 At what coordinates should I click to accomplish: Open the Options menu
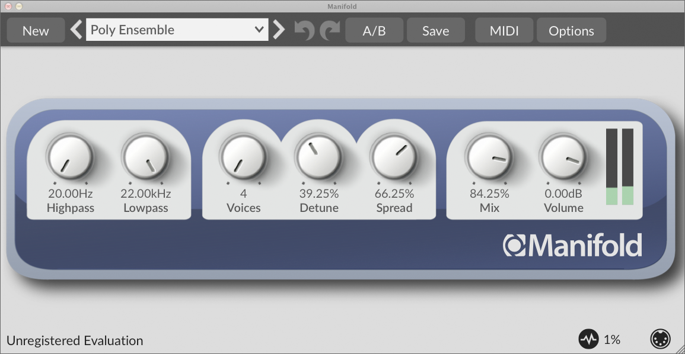tap(571, 30)
